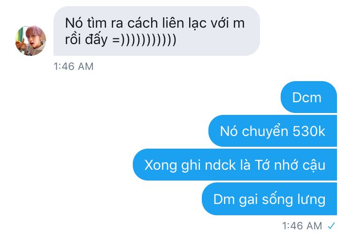Click the "=)))))))))))" emoticon text
Image resolution: width=352 pixels, height=234 pixels.
[144, 40]
